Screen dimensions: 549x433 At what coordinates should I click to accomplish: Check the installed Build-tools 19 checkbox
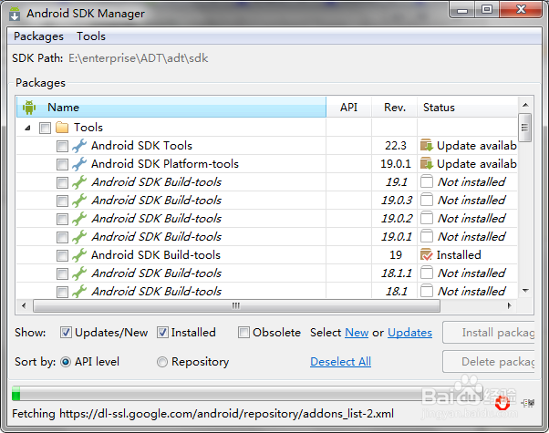point(62,255)
